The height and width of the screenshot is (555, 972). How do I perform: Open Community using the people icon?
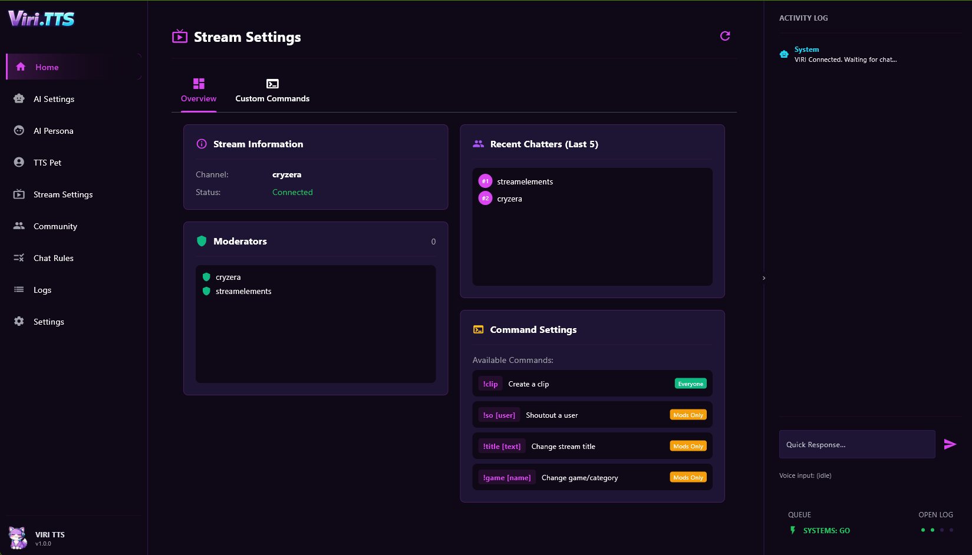click(19, 226)
